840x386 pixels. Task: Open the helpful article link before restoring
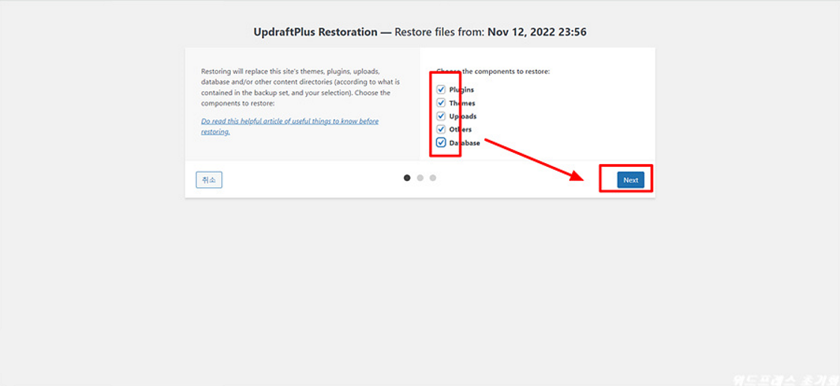290,126
